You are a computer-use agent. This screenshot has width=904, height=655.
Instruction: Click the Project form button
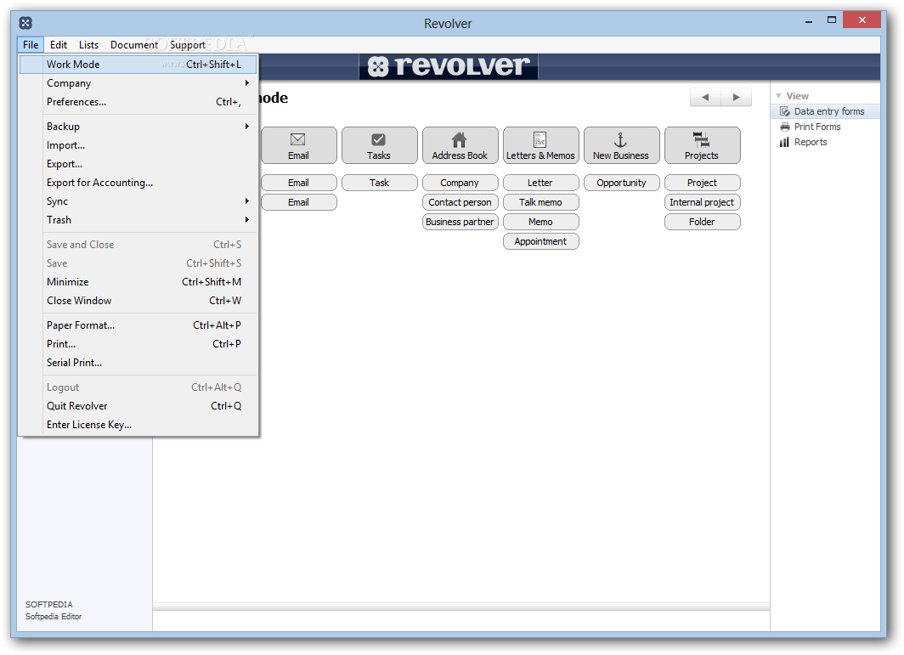(702, 183)
